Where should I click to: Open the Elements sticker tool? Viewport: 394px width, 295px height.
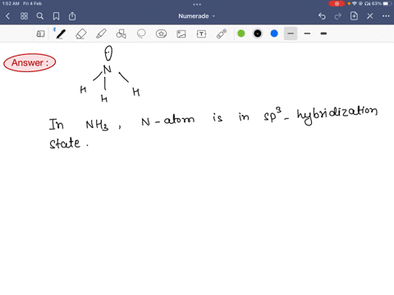coord(161,34)
